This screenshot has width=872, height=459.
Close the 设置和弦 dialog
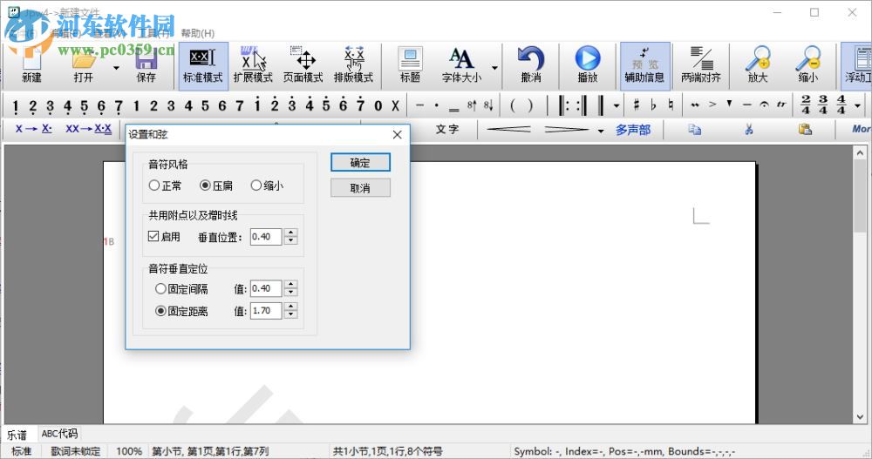pos(397,134)
